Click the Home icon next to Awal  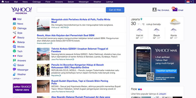tap(3, 2)
